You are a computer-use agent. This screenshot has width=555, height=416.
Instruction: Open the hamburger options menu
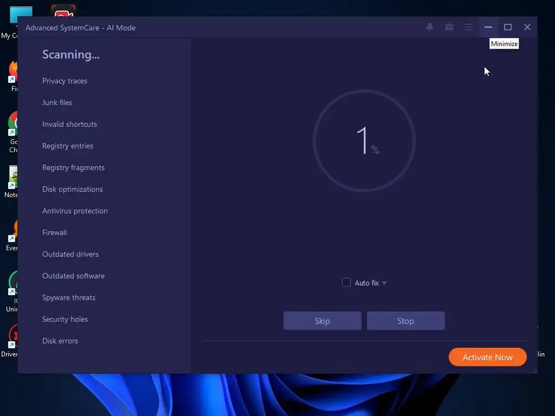[x=469, y=27]
